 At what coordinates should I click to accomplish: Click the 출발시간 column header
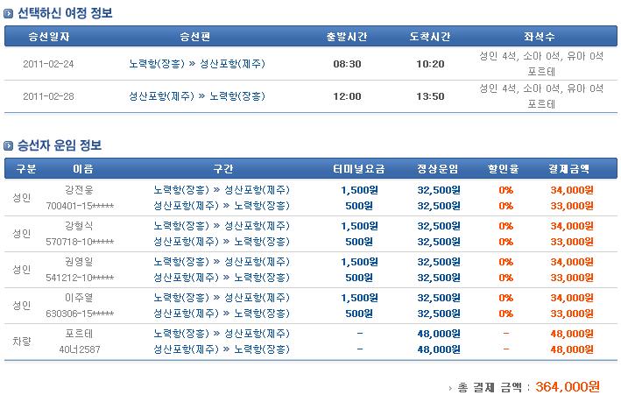[x=347, y=36]
